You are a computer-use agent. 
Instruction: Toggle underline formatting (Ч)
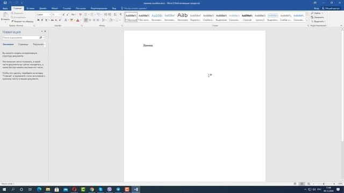46,20
